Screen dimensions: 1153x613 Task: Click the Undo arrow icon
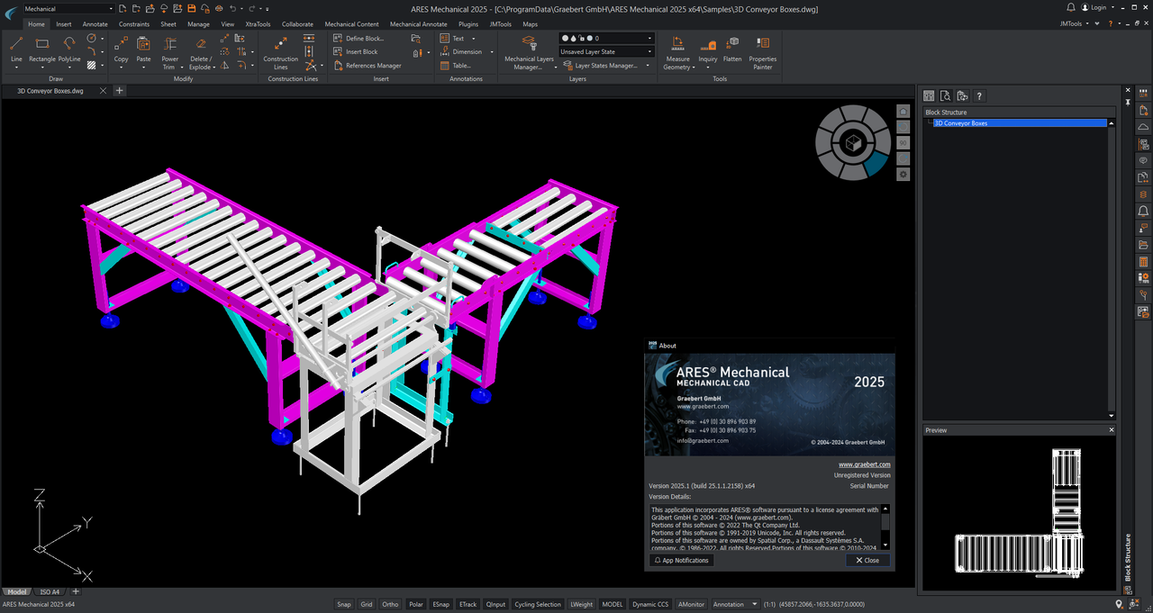pyautogui.click(x=232, y=8)
